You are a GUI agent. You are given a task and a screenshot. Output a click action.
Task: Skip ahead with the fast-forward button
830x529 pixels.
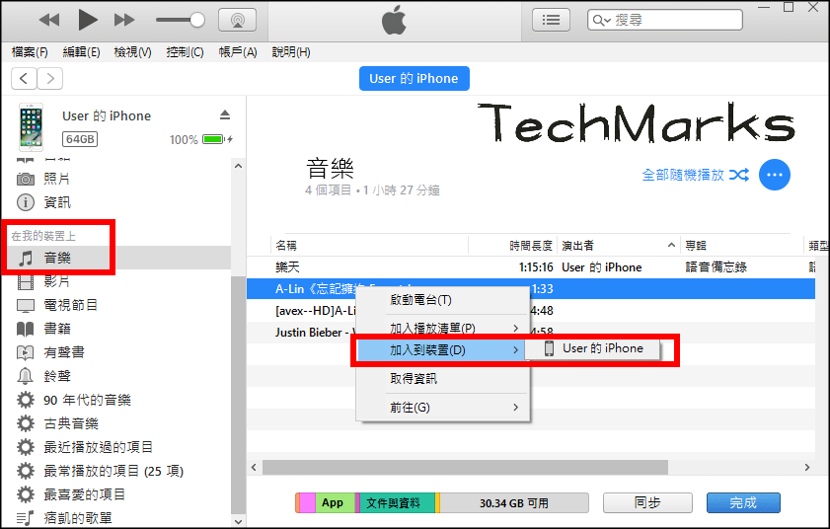click(x=124, y=20)
